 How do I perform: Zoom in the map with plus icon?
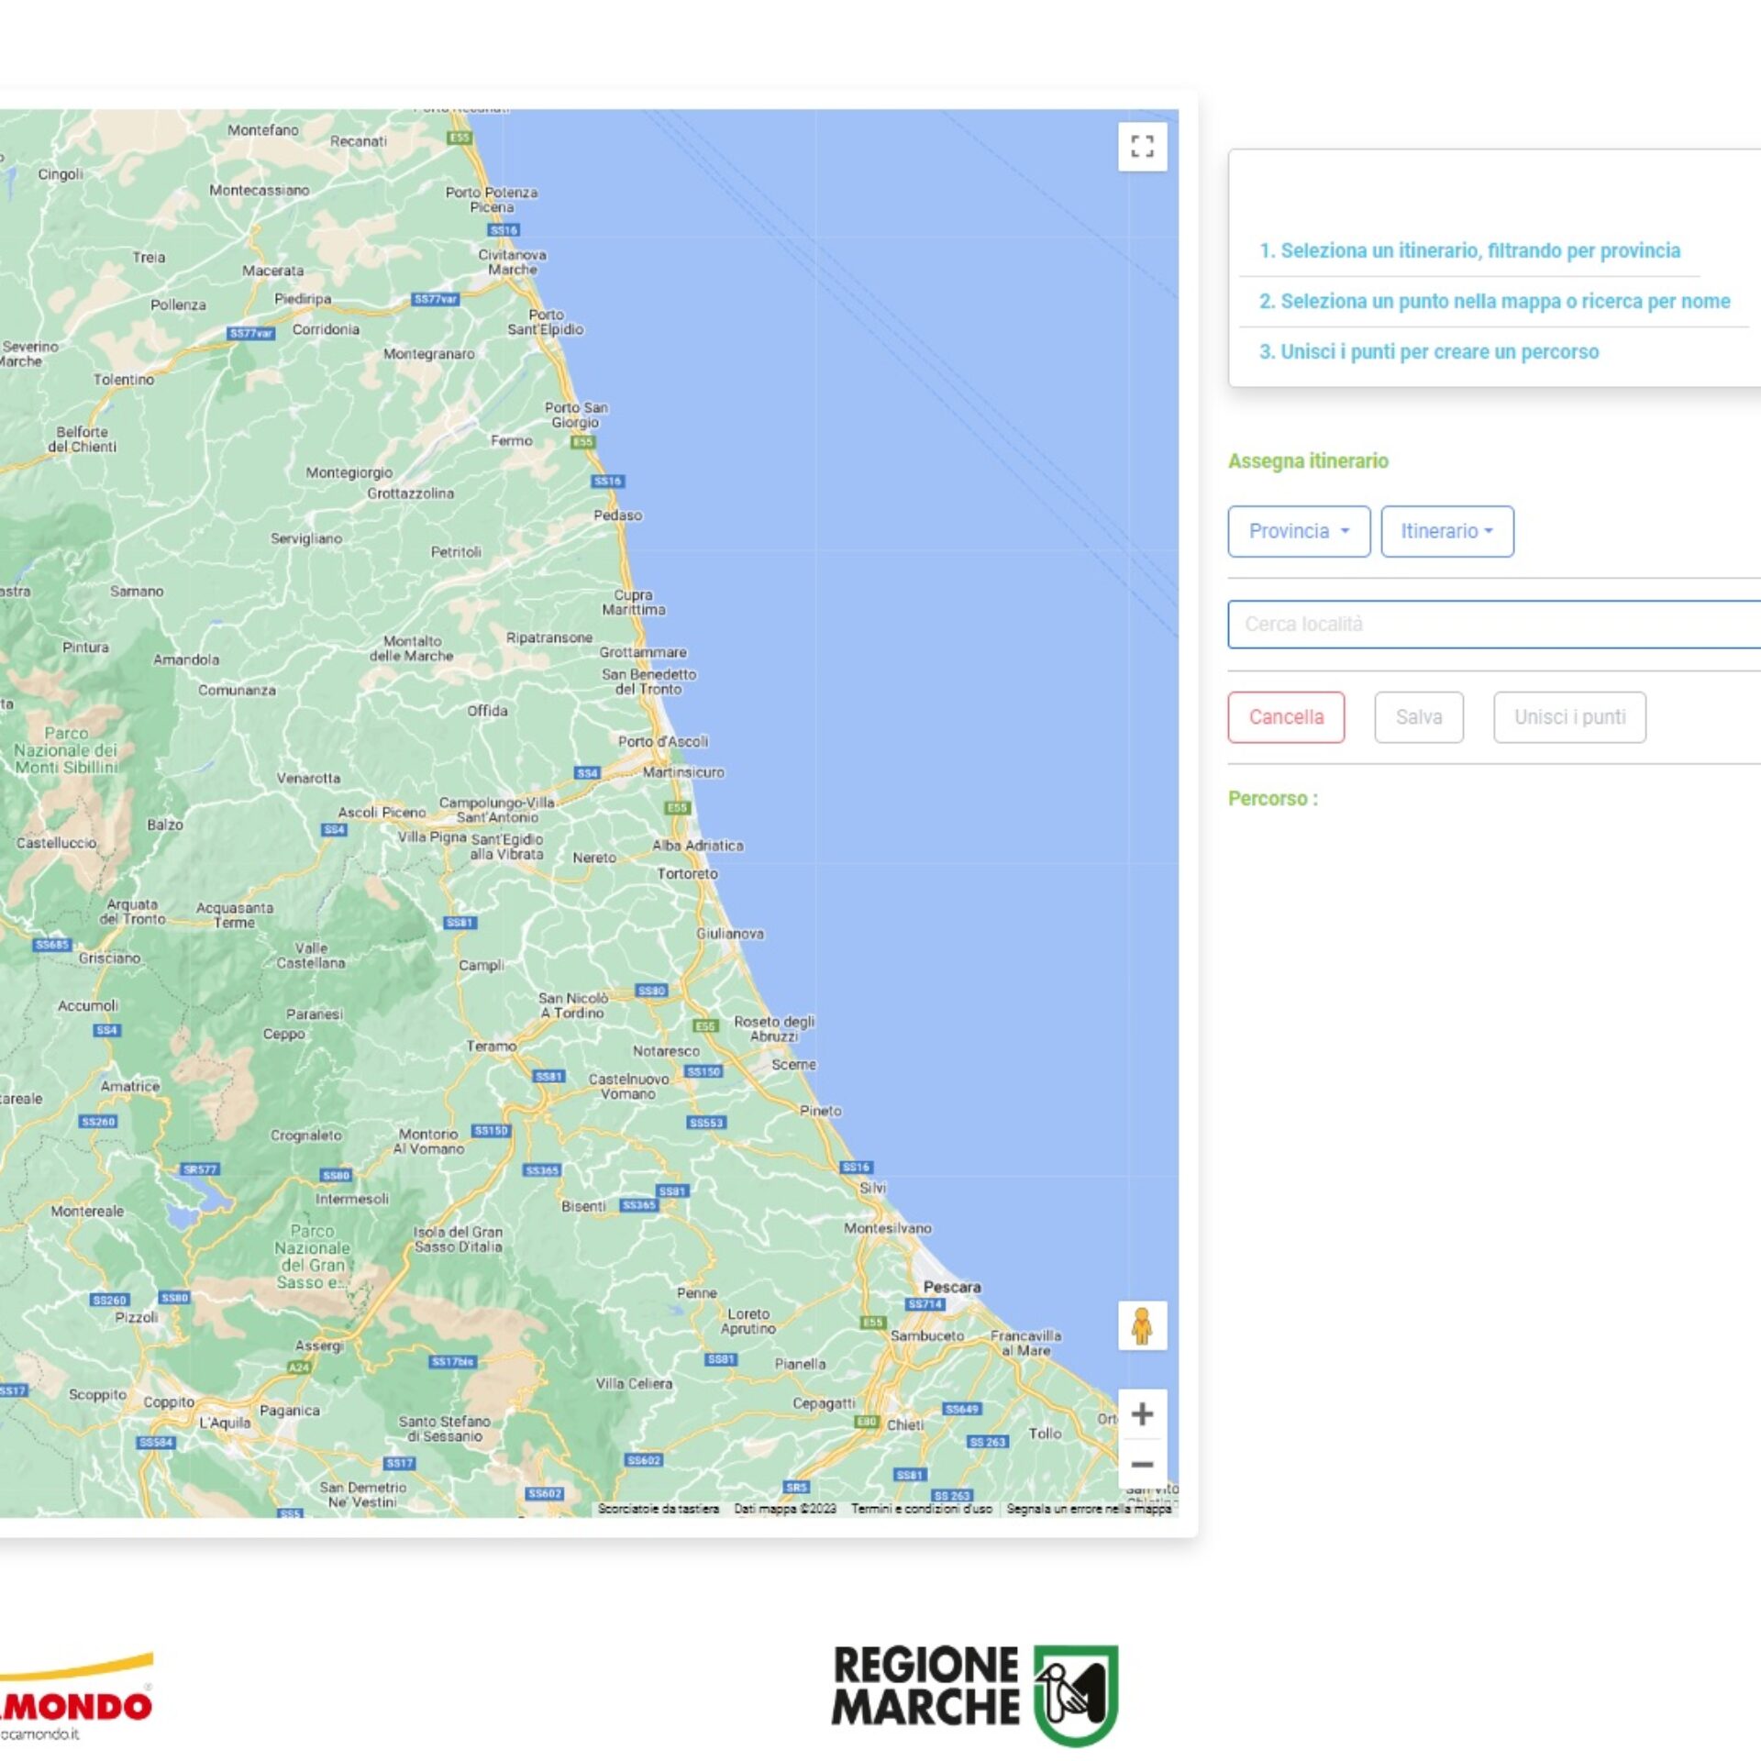click(x=1142, y=1414)
